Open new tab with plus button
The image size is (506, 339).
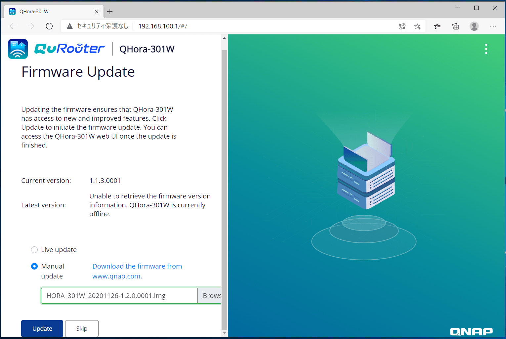[x=110, y=12]
